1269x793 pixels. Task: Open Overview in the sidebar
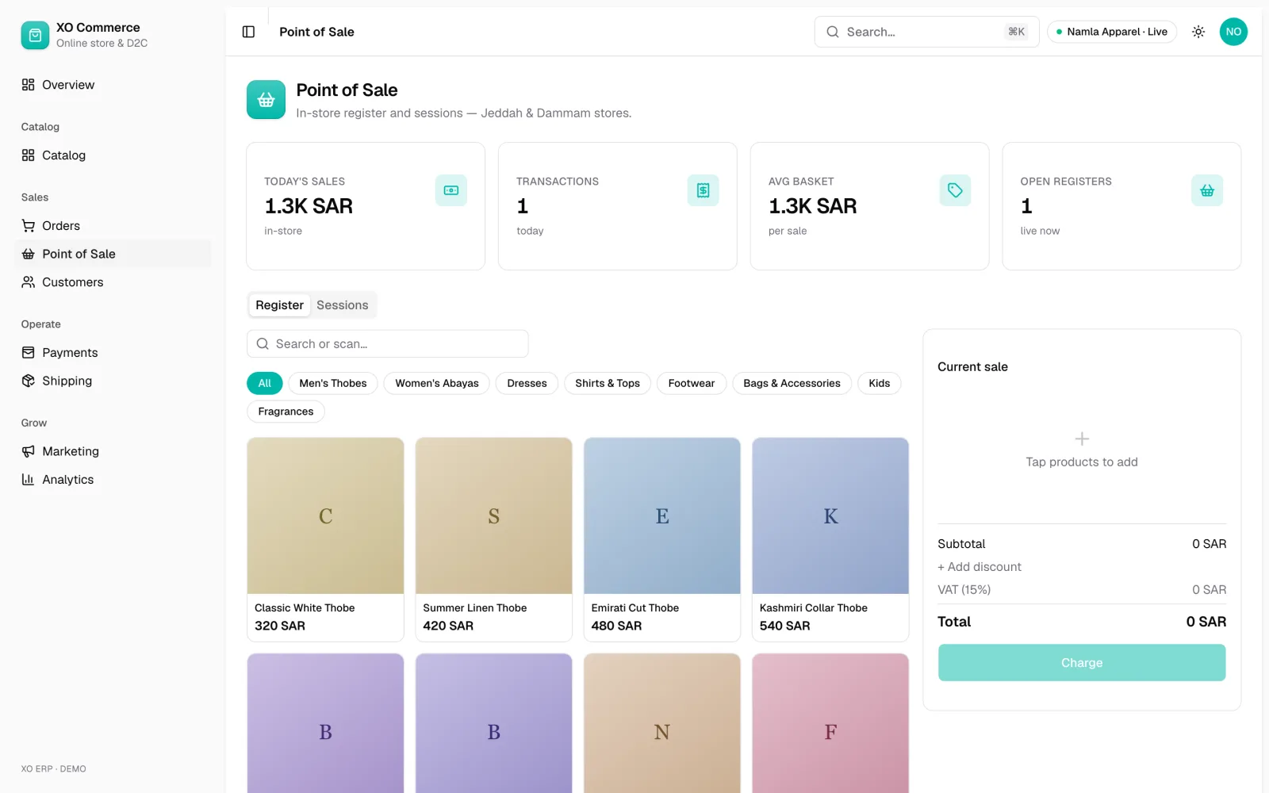[113, 85]
